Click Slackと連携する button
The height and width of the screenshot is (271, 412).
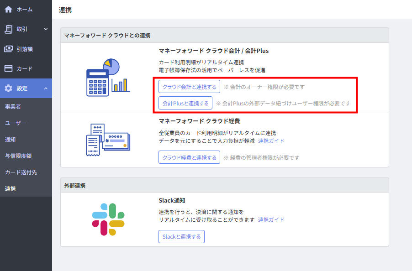182,237
